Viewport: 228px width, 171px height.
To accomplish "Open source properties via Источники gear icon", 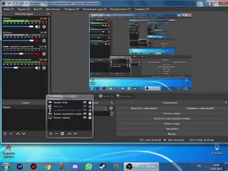I will pyautogui.click(x=62, y=133).
